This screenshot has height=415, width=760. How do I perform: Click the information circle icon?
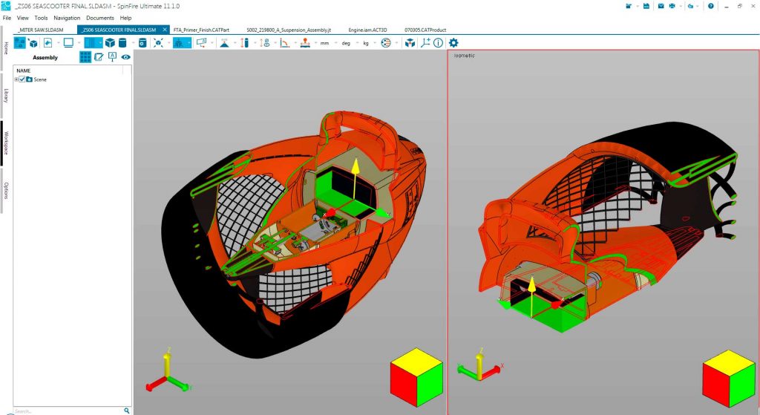438,43
